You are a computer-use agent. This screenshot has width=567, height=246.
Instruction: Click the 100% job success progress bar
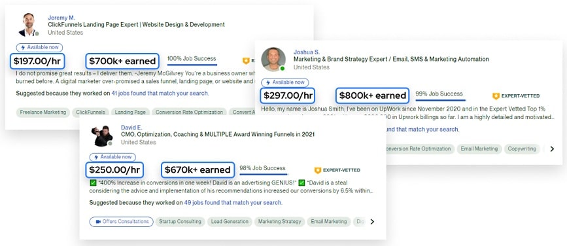tap(192, 65)
